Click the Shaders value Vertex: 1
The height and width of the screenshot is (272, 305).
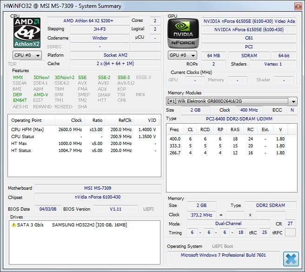273,64
